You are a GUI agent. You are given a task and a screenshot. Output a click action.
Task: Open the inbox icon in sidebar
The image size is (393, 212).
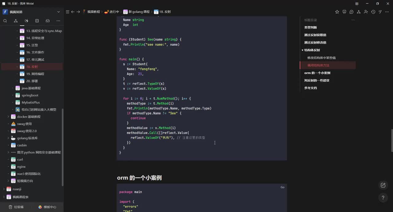pyautogui.click(x=48, y=21)
